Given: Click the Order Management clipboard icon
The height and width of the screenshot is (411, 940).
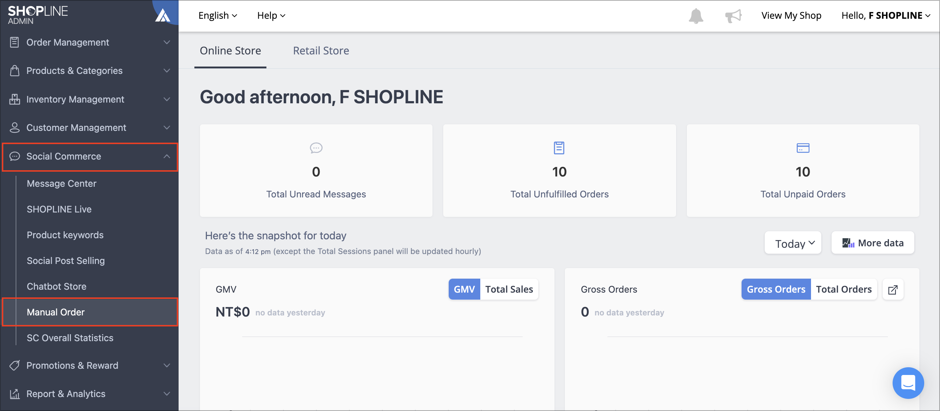Looking at the screenshot, I should pyautogui.click(x=14, y=42).
